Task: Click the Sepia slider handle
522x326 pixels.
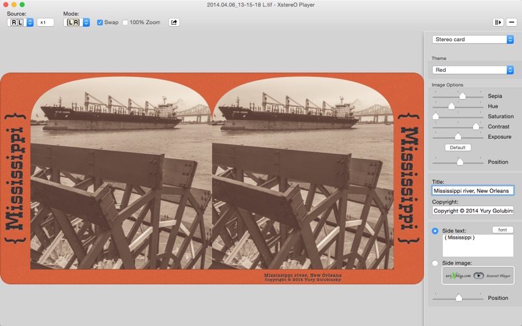Action: pyautogui.click(x=463, y=96)
